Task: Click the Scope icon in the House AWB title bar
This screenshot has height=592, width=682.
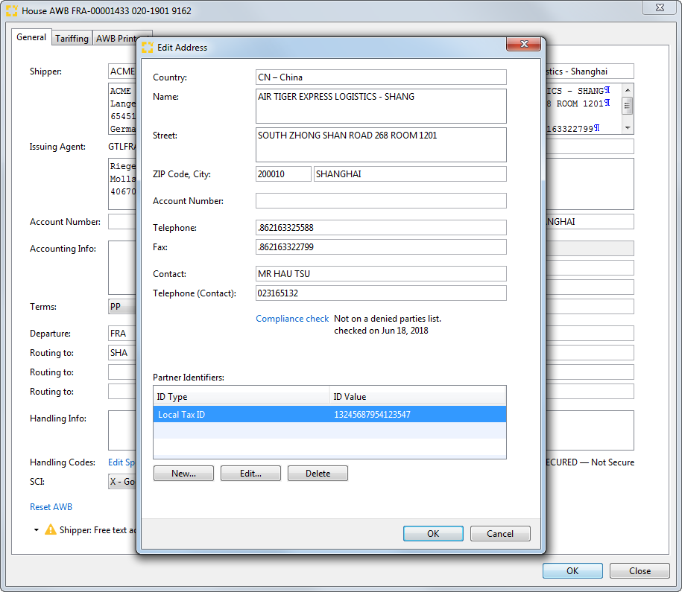Action: coord(10,10)
